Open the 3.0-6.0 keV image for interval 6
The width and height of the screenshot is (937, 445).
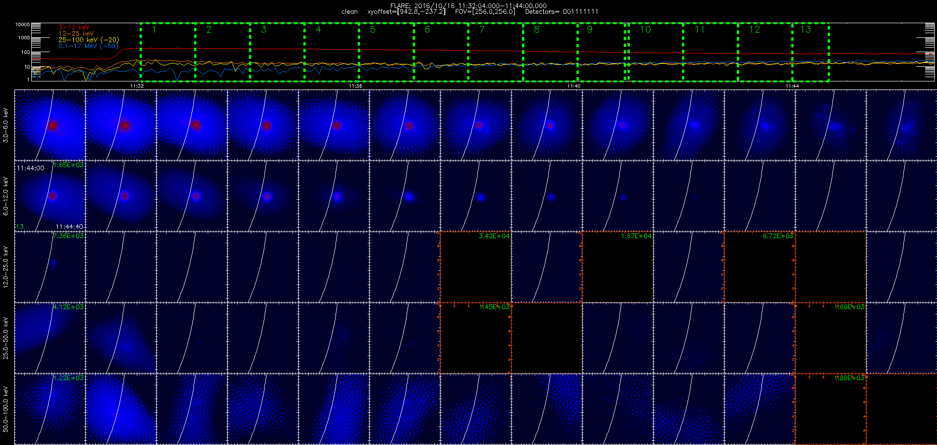(x=405, y=125)
